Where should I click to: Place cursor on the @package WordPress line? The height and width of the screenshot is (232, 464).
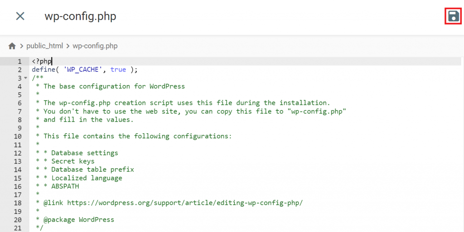pyautogui.click(x=78, y=219)
